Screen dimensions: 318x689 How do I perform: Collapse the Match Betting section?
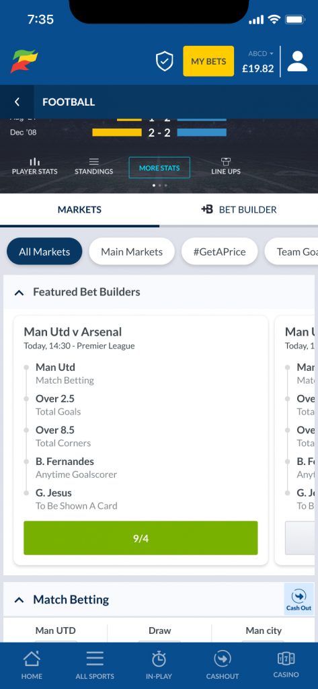[19, 600]
